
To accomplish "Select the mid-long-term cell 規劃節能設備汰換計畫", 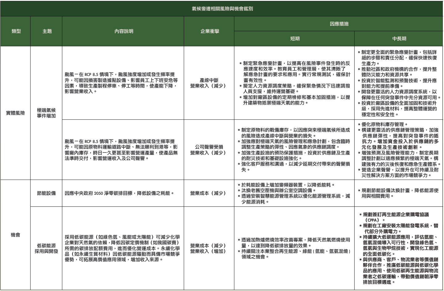I will pyautogui.click(x=399, y=193).
